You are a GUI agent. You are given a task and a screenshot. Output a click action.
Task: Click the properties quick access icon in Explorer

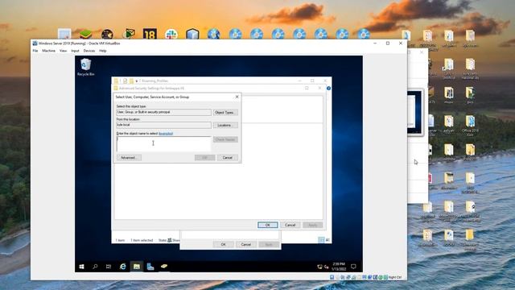[126, 81]
